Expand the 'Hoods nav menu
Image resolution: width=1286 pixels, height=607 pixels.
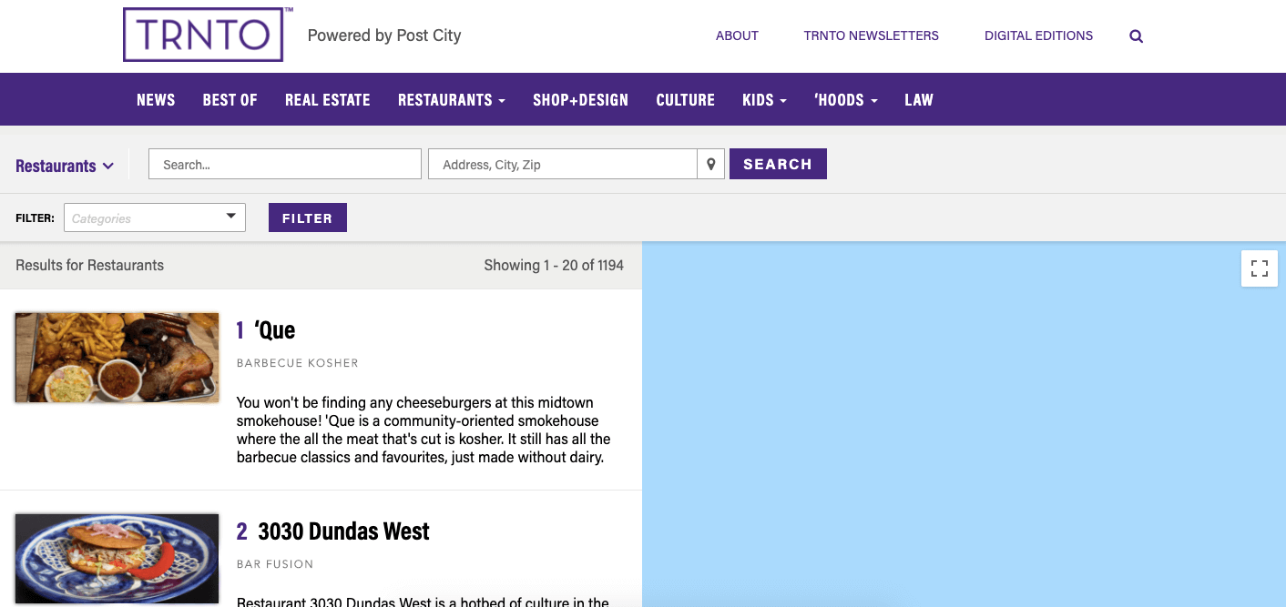tap(845, 100)
